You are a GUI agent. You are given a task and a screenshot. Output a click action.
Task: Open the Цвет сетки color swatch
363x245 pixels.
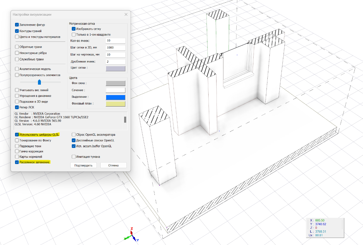pos(115,69)
